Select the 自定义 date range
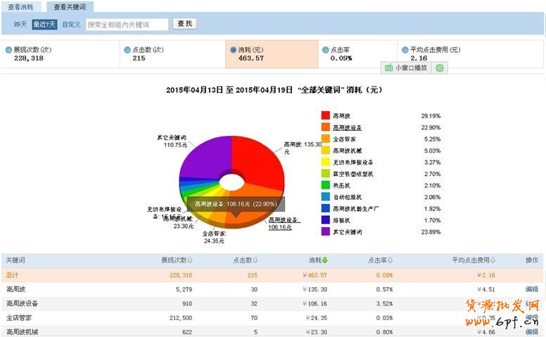Screen dimensions: 546x337 [x=71, y=25]
